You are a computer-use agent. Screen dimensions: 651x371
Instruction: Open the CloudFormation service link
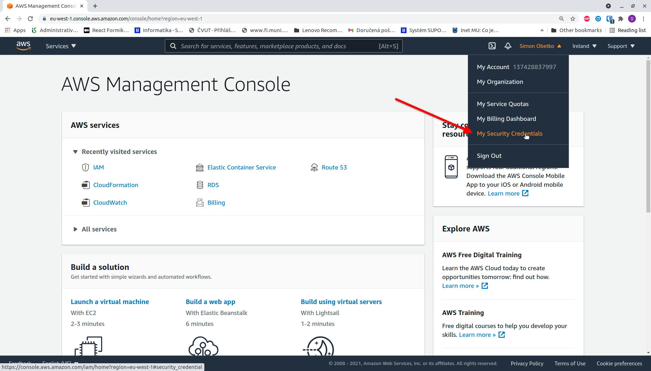(116, 185)
